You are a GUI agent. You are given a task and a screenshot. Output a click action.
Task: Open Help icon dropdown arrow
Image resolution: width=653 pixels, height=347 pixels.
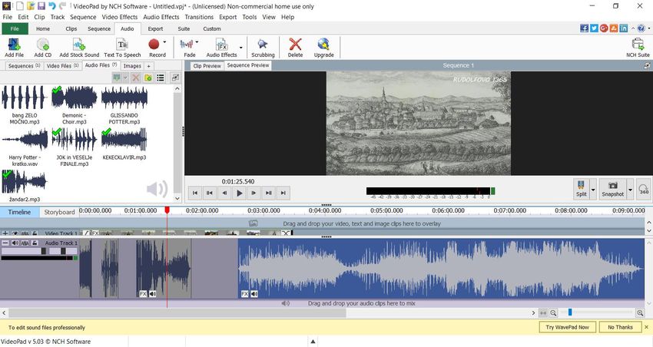(x=648, y=28)
